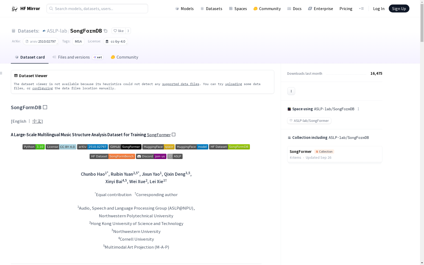Click the SongFormDB dataset title link
This screenshot has width=424, height=265.
coord(86,31)
